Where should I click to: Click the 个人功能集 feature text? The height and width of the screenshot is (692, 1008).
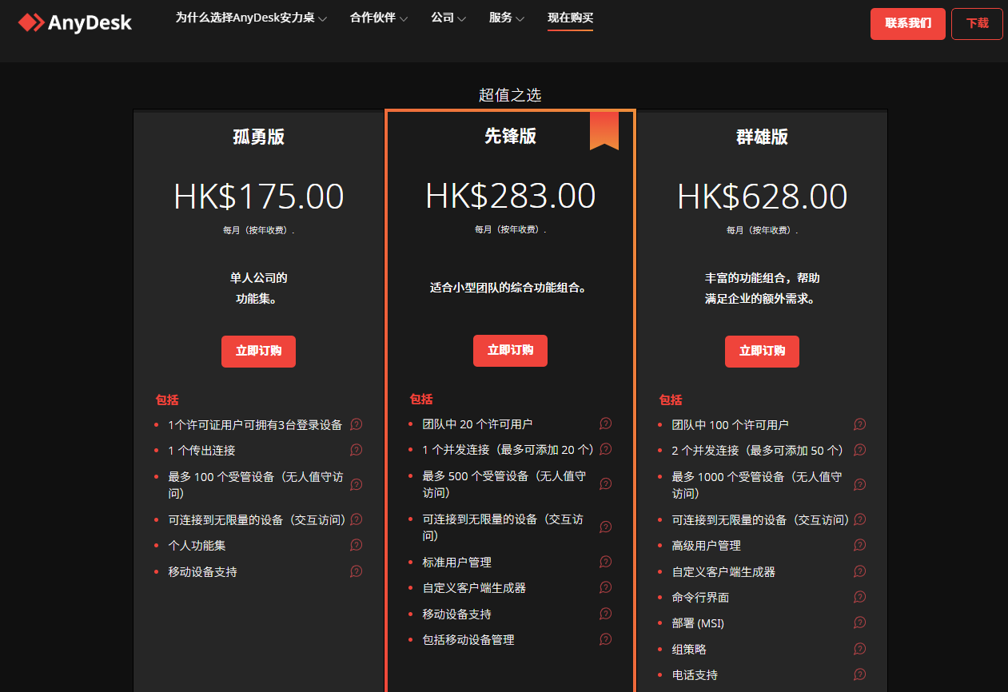pyautogui.click(x=197, y=546)
